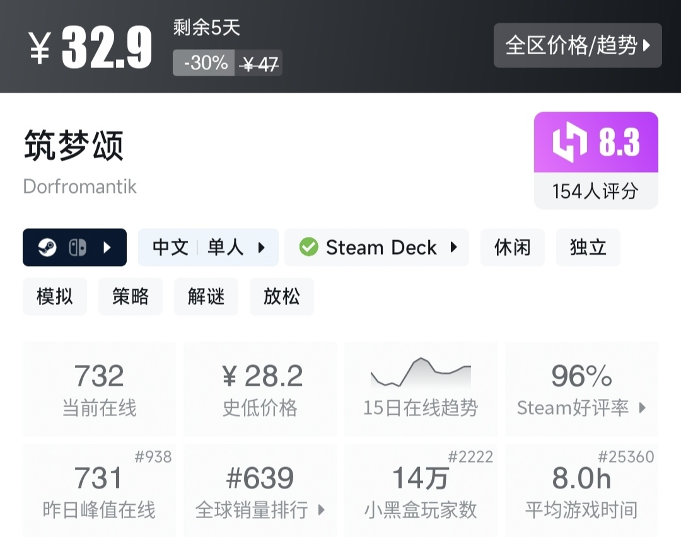Screen dimensions: 681x537
Task: Select the 模拟 tag
Action: [x=55, y=296]
